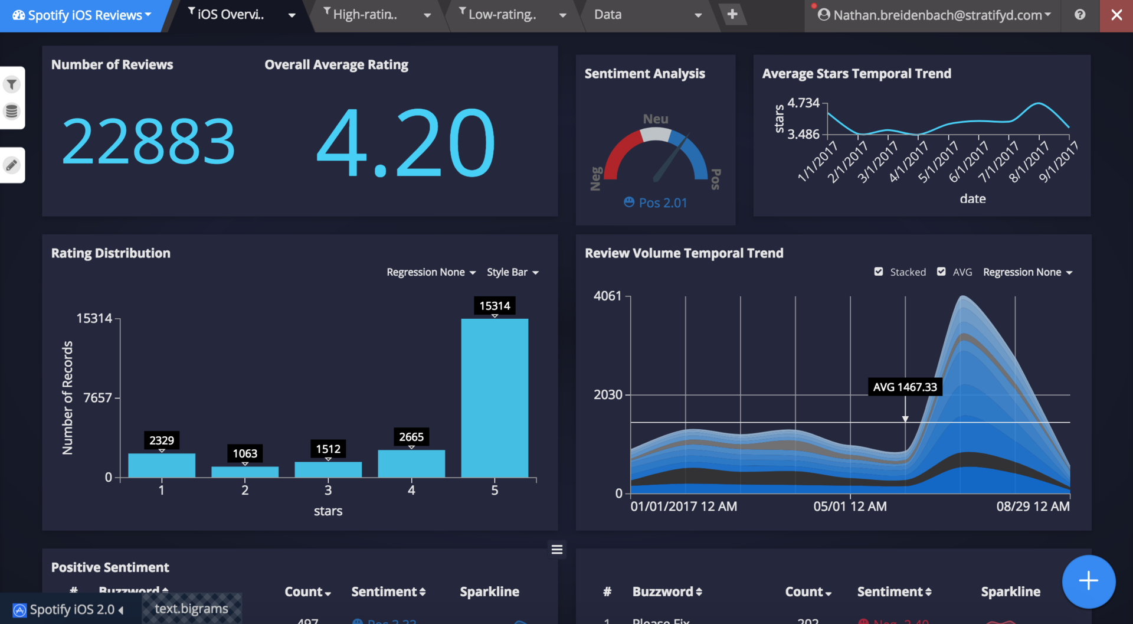Sort Positive Sentiment table by Count

tap(307, 592)
